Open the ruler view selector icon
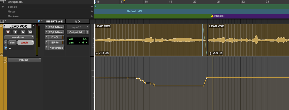 2,2
